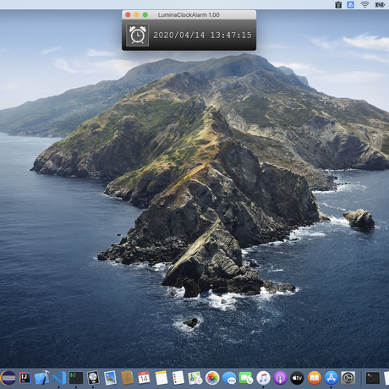Click the LuminaClockAlarm 1.00 title bar text
Image resolution: width=389 pixels, height=389 pixels.
point(189,15)
